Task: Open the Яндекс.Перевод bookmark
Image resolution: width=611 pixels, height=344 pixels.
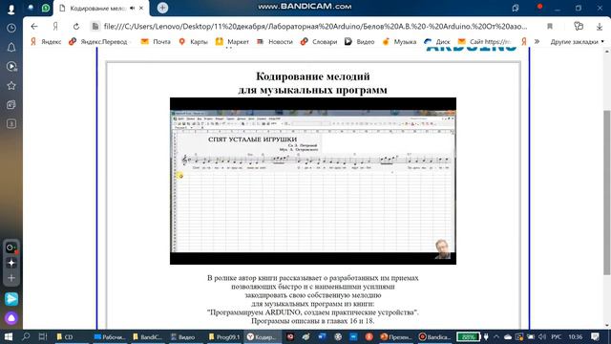Action: [x=97, y=42]
